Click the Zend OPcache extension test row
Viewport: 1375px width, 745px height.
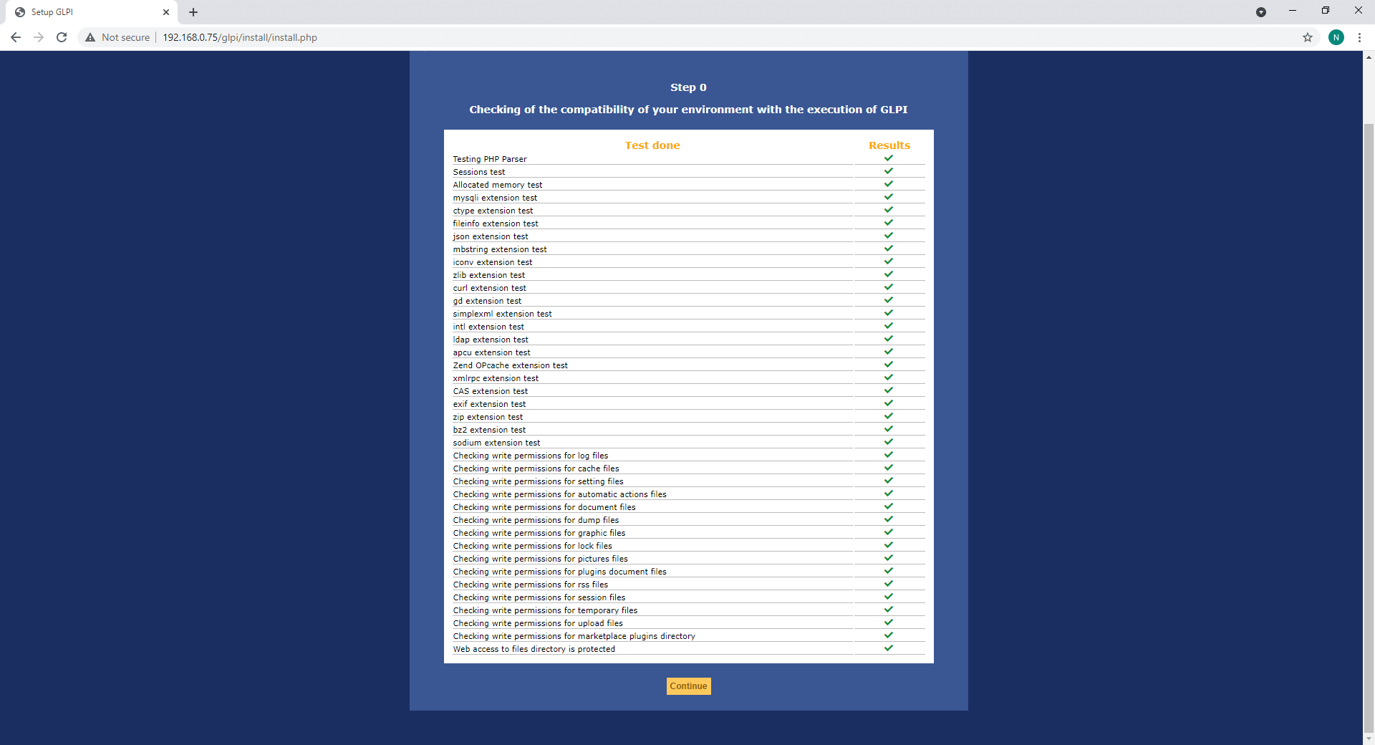[x=510, y=365]
